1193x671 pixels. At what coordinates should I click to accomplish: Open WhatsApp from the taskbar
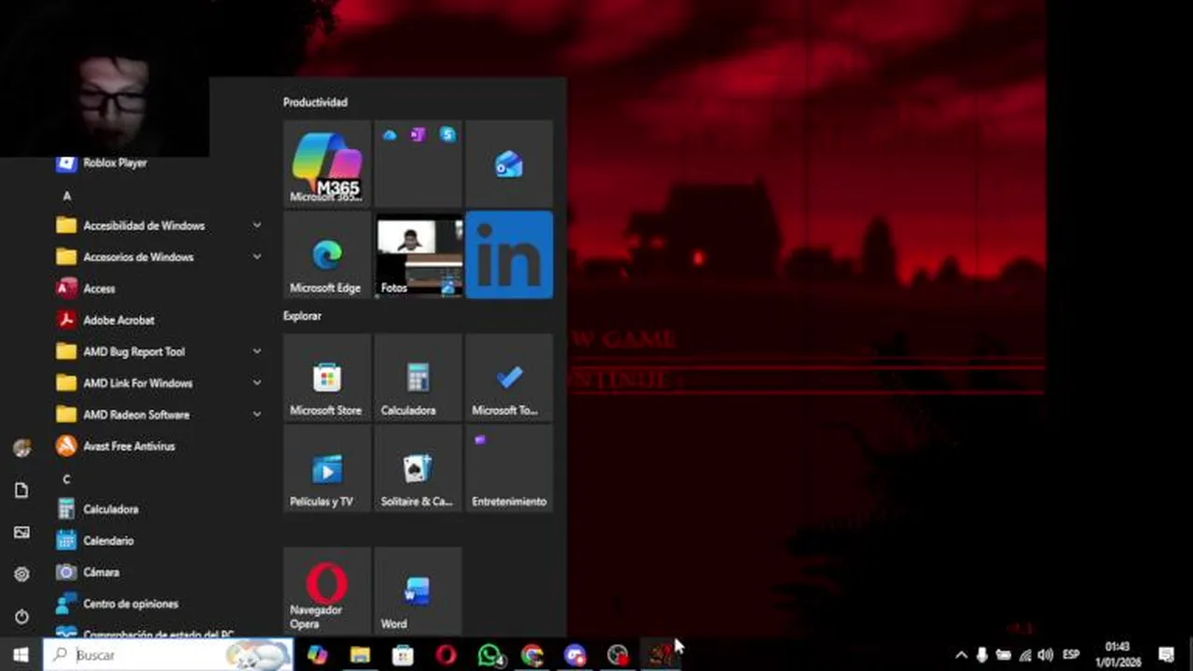(489, 655)
